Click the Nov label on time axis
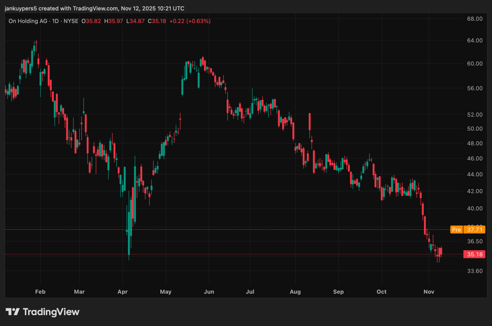Image resolution: width=492 pixels, height=326 pixels. click(x=429, y=292)
